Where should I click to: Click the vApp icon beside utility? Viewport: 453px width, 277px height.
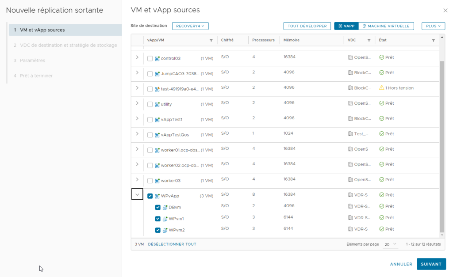157,104
